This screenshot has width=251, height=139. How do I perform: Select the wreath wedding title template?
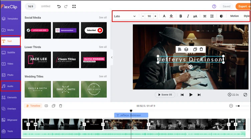point(94,89)
